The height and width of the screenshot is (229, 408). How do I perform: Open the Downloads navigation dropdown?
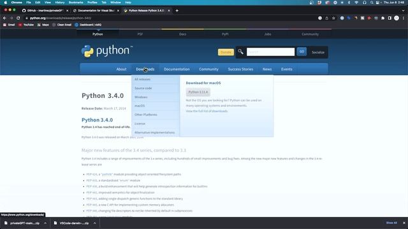click(x=145, y=69)
